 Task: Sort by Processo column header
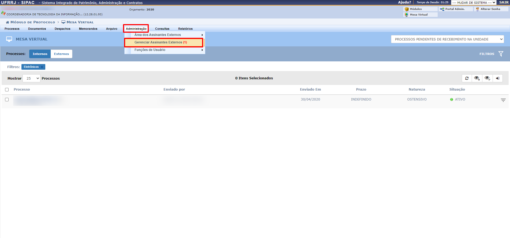point(22,90)
